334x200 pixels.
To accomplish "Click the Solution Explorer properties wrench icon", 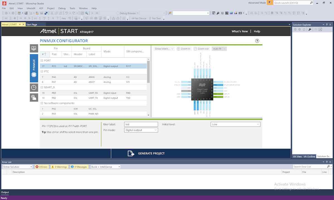I will tap(310, 29).
